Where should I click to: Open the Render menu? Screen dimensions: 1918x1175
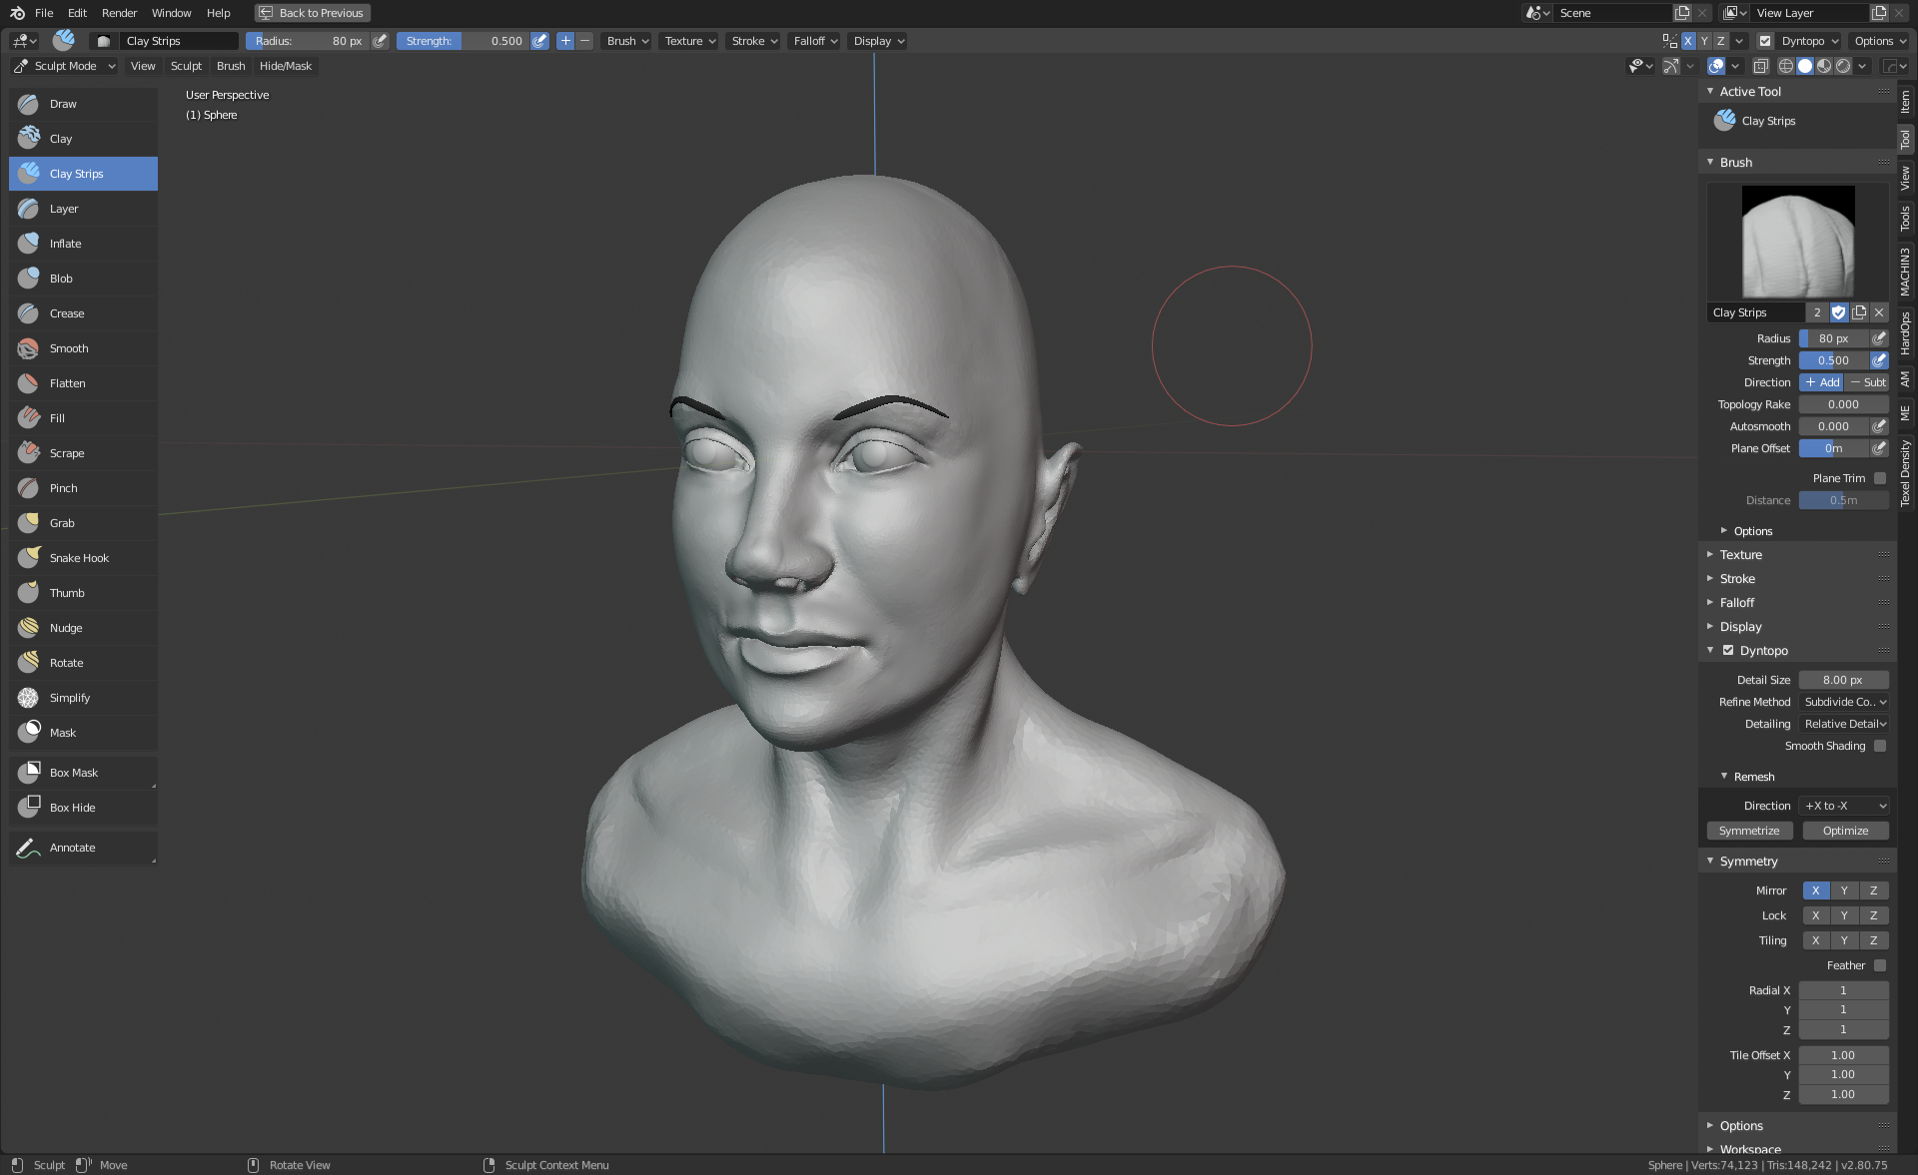[119, 13]
